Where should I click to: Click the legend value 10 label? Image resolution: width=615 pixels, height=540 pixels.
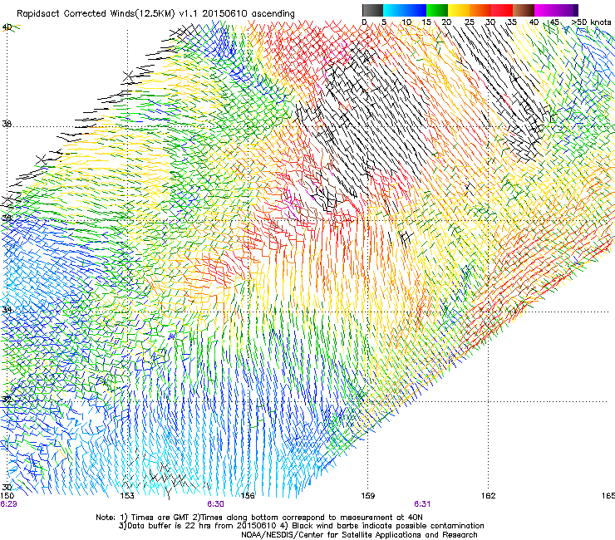[406, 22]
